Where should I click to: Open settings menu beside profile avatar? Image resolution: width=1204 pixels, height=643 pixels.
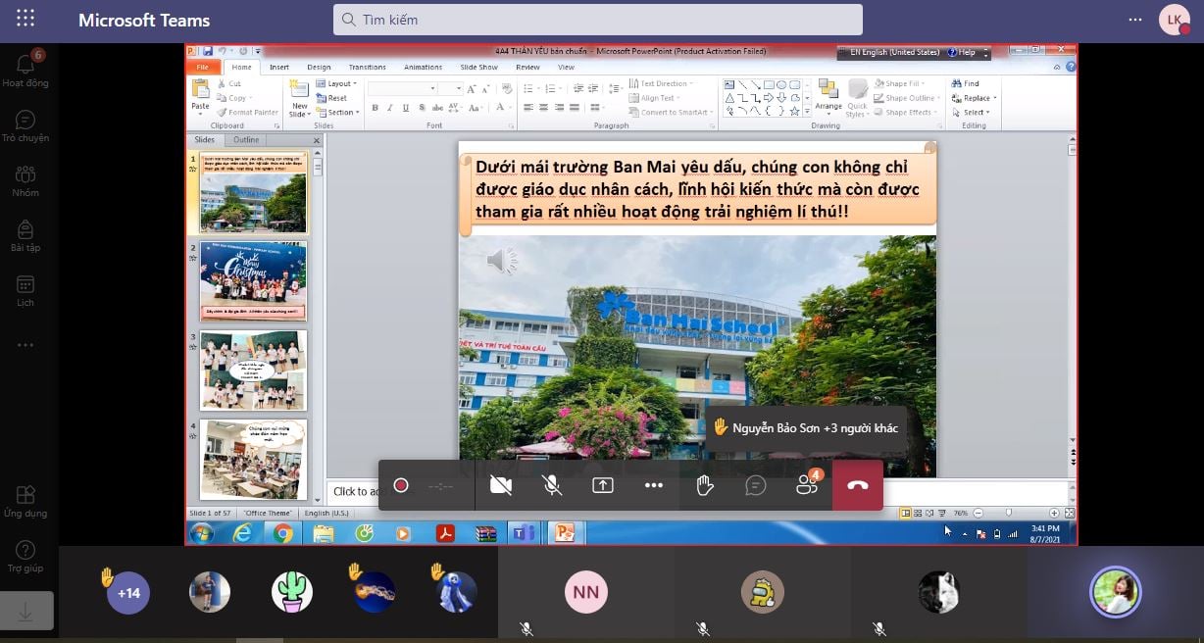(x=1135, y=20)
